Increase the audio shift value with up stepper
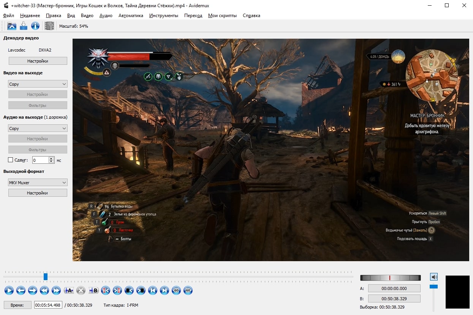Image resolution: width=473 pixels, height=315 pixels. [52, 158]
